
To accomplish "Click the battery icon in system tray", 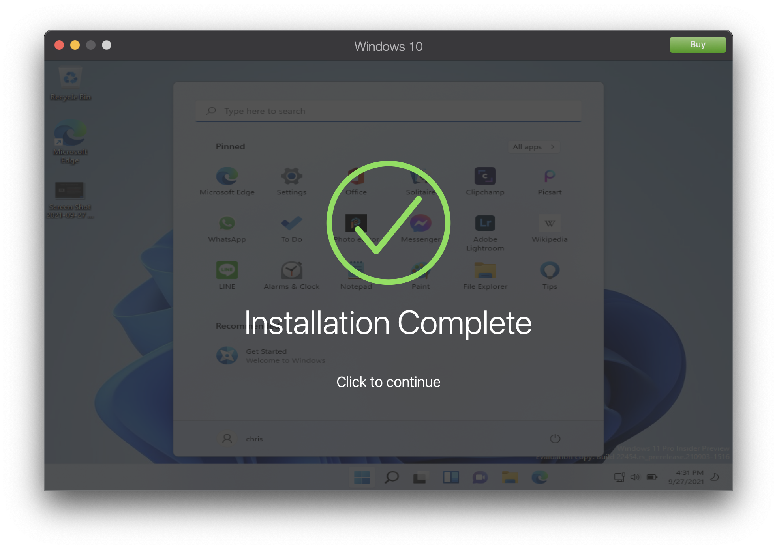I will (x=652, y=477).
